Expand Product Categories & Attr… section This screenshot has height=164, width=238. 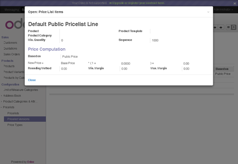click(x=20, y=101)
